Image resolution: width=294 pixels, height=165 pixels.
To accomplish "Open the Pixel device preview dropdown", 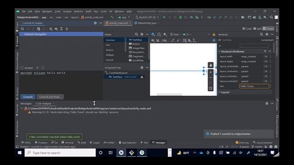I will [x=175, y=34].
